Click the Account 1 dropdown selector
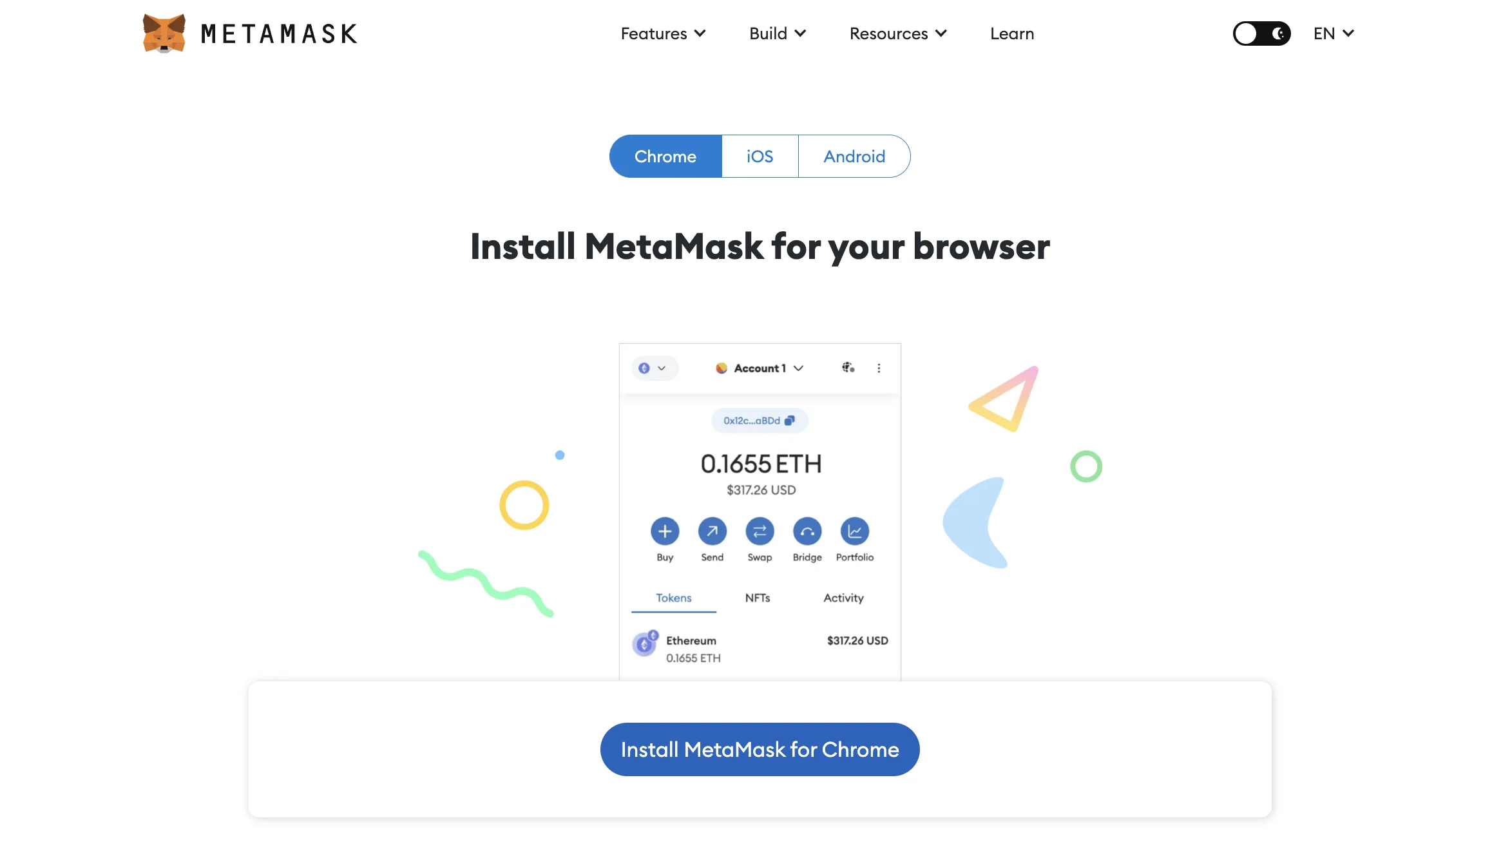Screen dimensions: 1492x867 click(760, 367)
